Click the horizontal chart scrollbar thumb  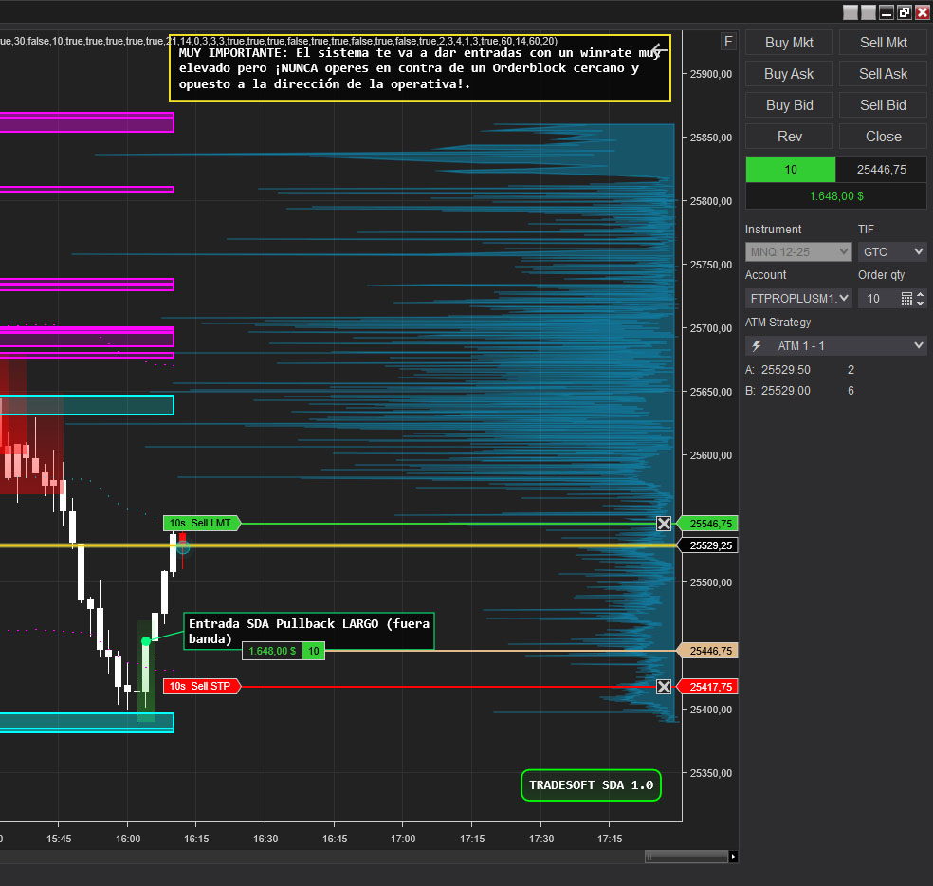pyautogui.click(x=686, y=857)
